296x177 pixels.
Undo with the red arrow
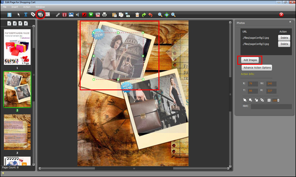pyautogui.click(x=150, y=15)
